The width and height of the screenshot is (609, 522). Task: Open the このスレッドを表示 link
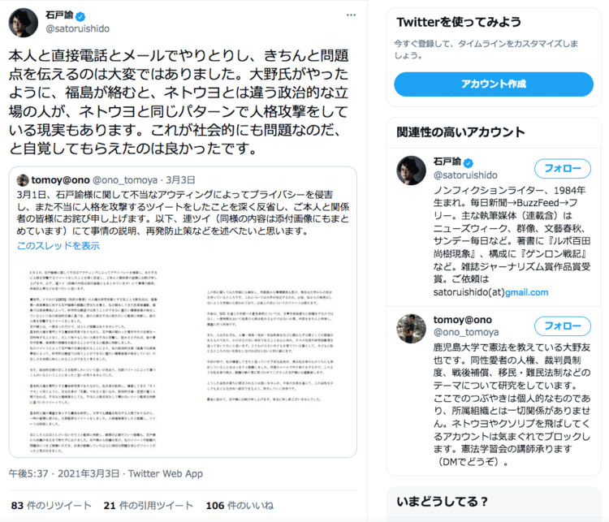click(x=58, y=245)
